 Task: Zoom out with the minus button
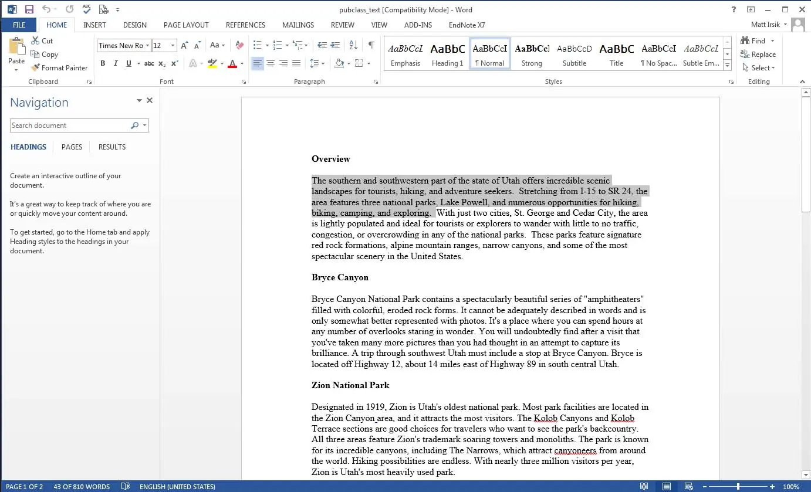click(x=705, y=486)
